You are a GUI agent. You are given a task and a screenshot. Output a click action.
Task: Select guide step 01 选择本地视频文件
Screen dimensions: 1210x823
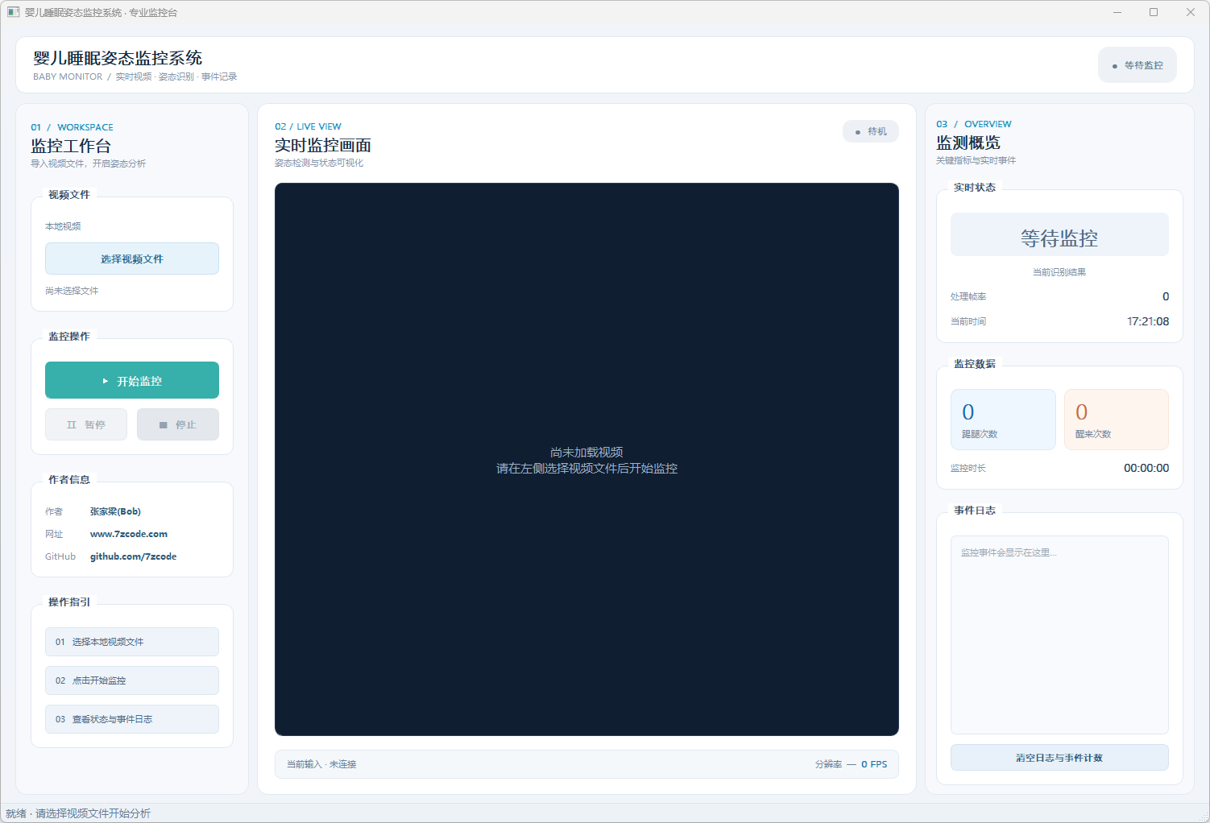click(x=132, y=642)
